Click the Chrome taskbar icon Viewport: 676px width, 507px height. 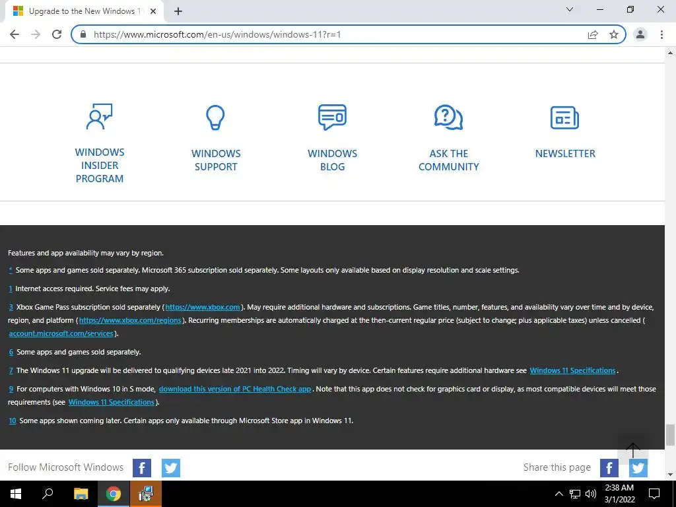tap(114, 494)
